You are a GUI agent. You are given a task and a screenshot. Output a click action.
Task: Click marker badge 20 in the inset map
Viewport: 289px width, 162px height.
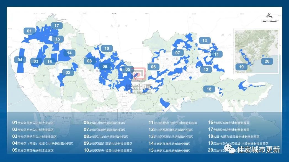coord(267,61)
